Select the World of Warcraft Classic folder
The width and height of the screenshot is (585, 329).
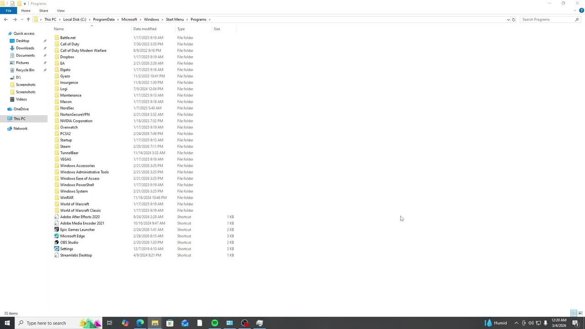tap(80, 210)
